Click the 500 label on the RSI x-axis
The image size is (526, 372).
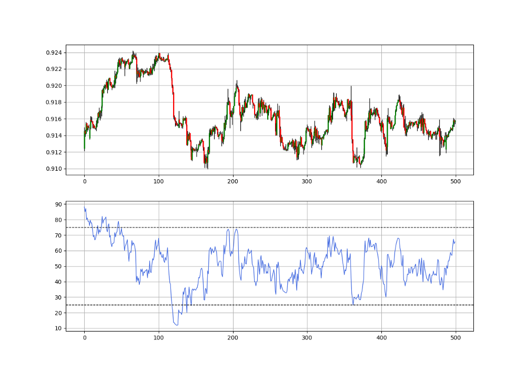click(456, 337)
